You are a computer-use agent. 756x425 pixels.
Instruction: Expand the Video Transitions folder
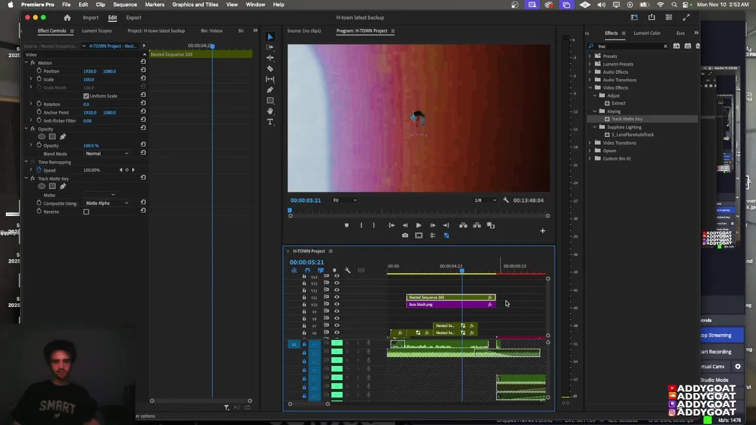[589, 143]
